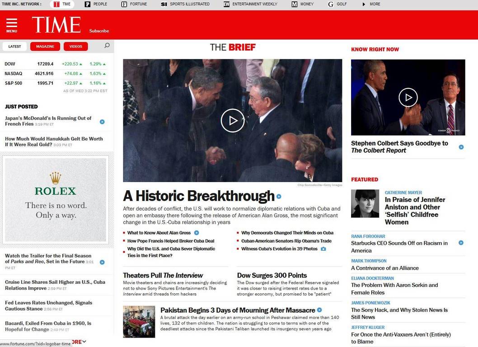Play The Brief main video
Image resolution: width=478 pixels, height=347 pixels.
[x=233, y=121]
